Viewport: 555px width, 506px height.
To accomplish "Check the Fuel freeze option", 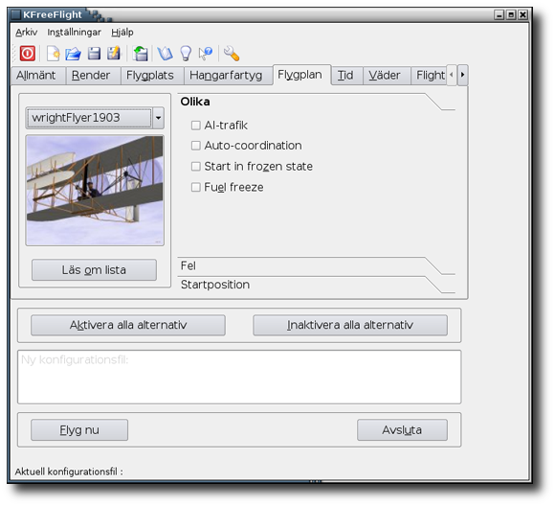I will tap(196, 187).
